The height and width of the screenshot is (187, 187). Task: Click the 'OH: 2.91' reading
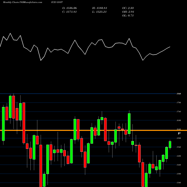[x=128, y=12]
